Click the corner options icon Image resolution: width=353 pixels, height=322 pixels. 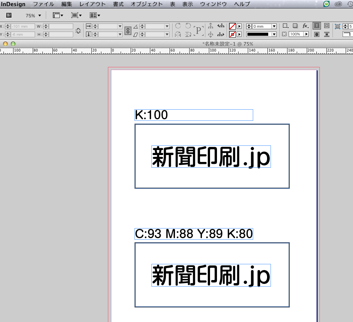tap(285, 26)
